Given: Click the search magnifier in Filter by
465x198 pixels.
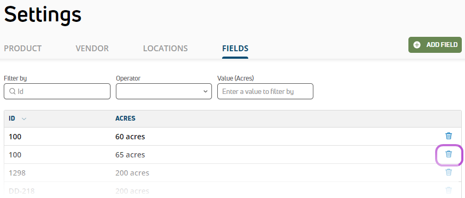Looking at the screenshot, I should [x=12, y=91].
